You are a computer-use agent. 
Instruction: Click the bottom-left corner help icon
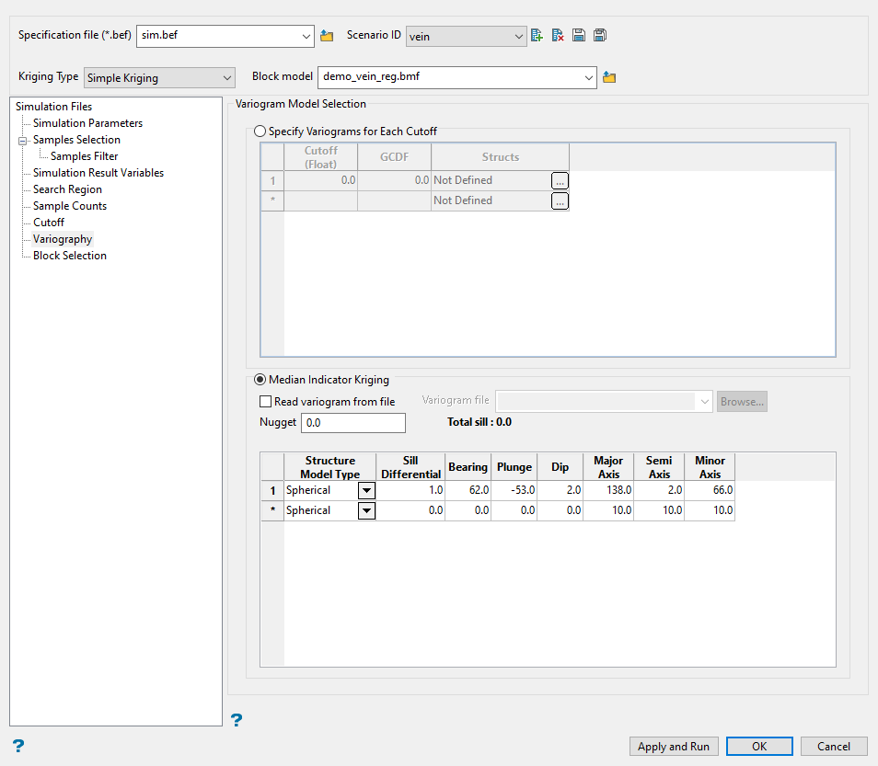pyautogui.click(x=17, y=746)
